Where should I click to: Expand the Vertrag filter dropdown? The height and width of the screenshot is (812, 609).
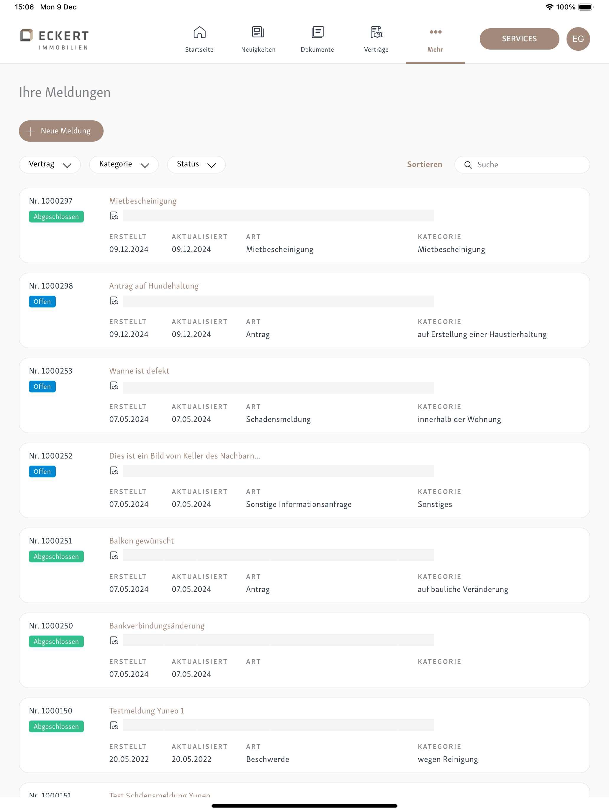[50, 164]
